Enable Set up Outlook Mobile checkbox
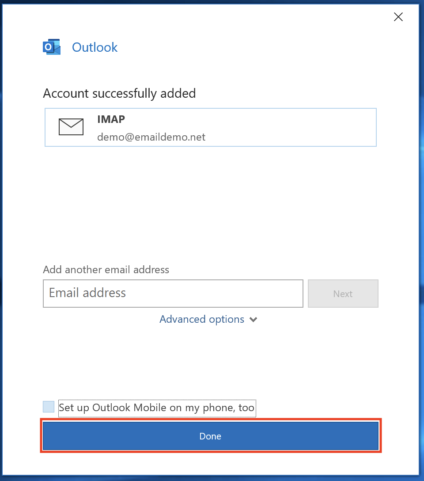The height and width of the screenshot is (481, 424). coord(49,407)
